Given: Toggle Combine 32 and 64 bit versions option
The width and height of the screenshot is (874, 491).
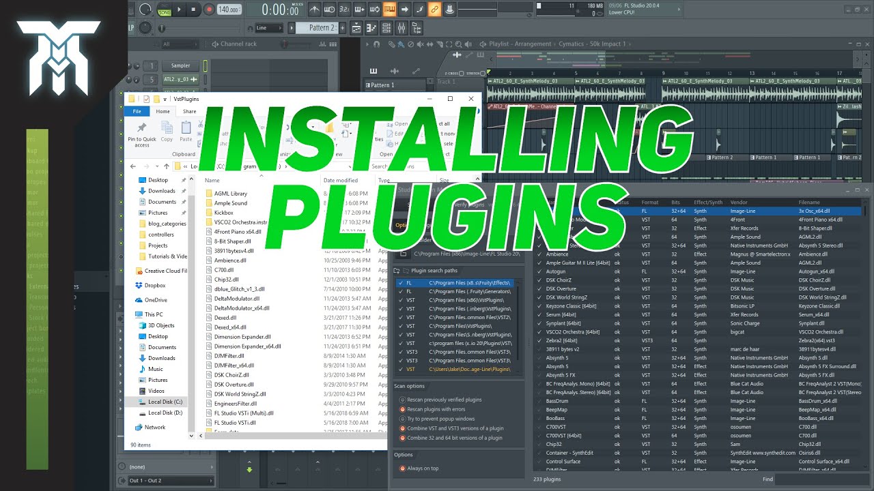Looking at the screenshot, I should (451, 438).
